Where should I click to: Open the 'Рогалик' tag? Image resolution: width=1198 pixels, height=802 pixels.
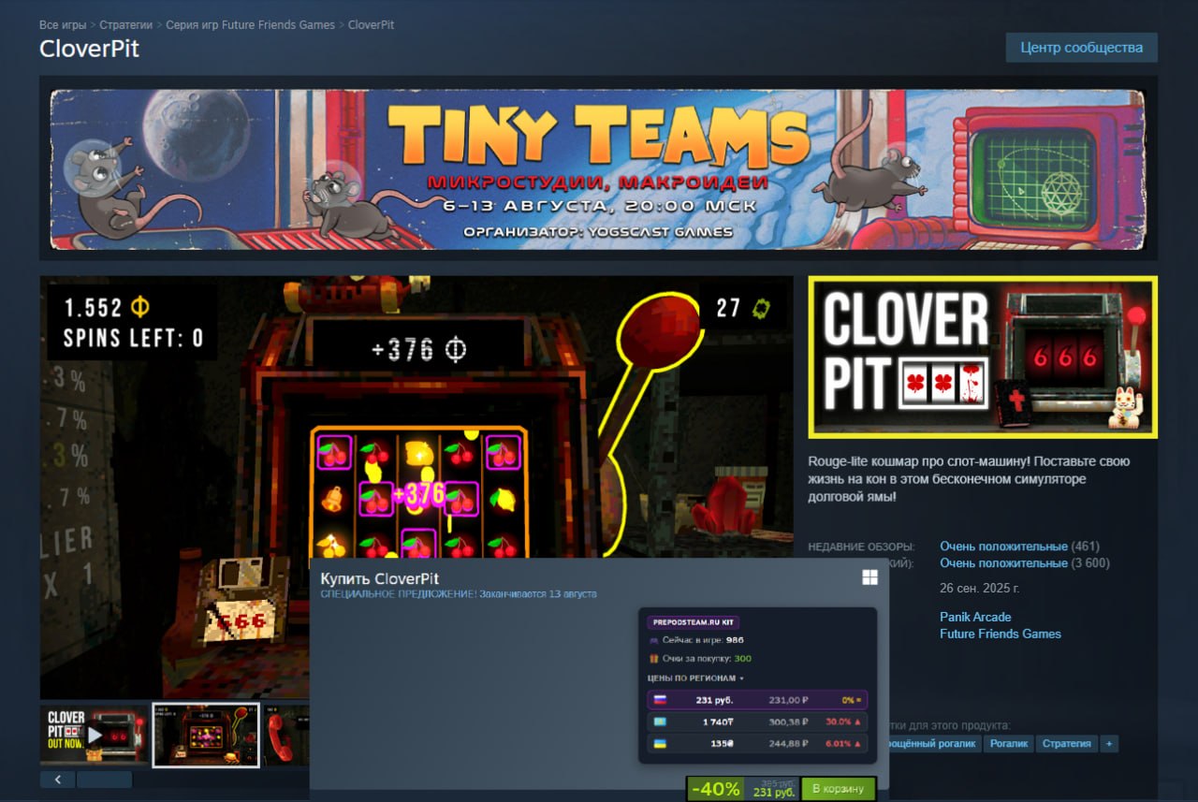[1009, 744]
